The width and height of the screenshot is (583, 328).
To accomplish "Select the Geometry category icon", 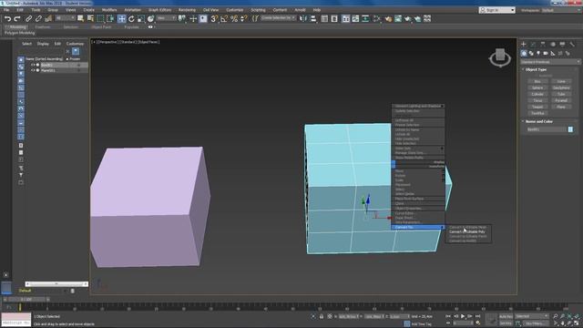I will (x=524, y=54).
